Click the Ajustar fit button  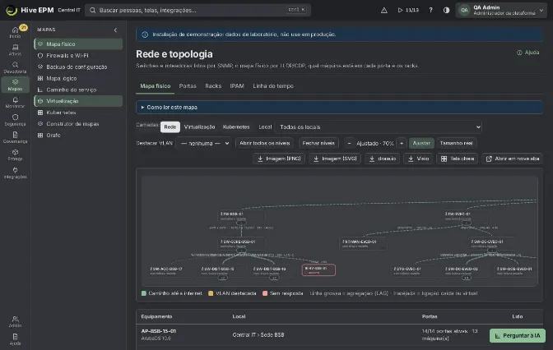(421, 143)
